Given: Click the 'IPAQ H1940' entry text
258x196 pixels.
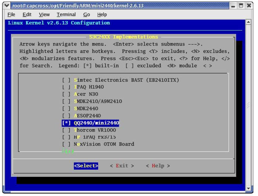Looking at the screenshot, I should point(89,87).
